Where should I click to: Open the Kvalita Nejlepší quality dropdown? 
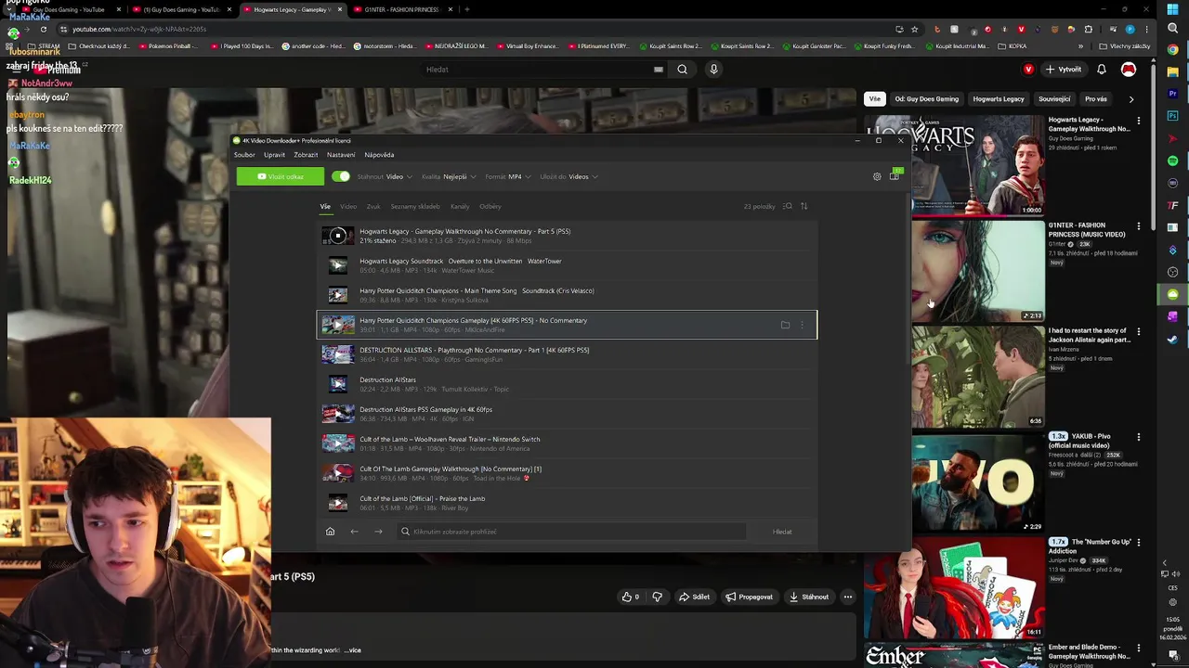pos(448,176)
